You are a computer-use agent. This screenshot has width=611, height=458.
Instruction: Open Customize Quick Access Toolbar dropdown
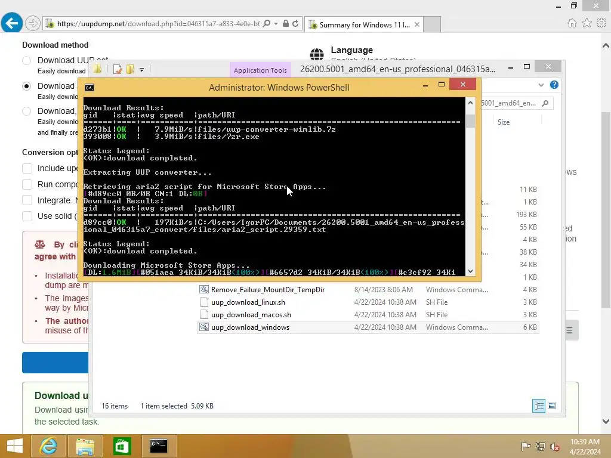click(x=142, y=70)
